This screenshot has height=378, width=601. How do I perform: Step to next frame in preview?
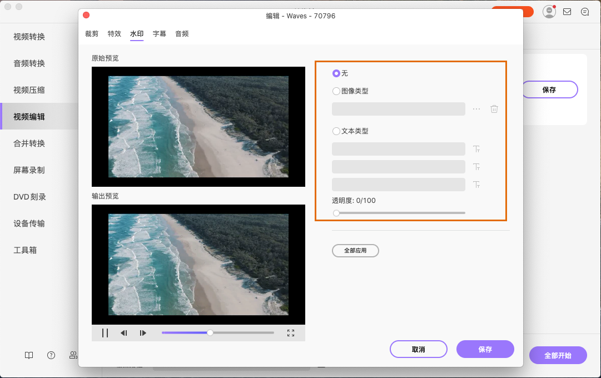click(x=143, y=333)
